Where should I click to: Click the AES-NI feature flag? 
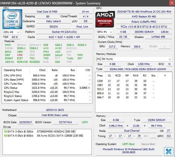[10, 62]
